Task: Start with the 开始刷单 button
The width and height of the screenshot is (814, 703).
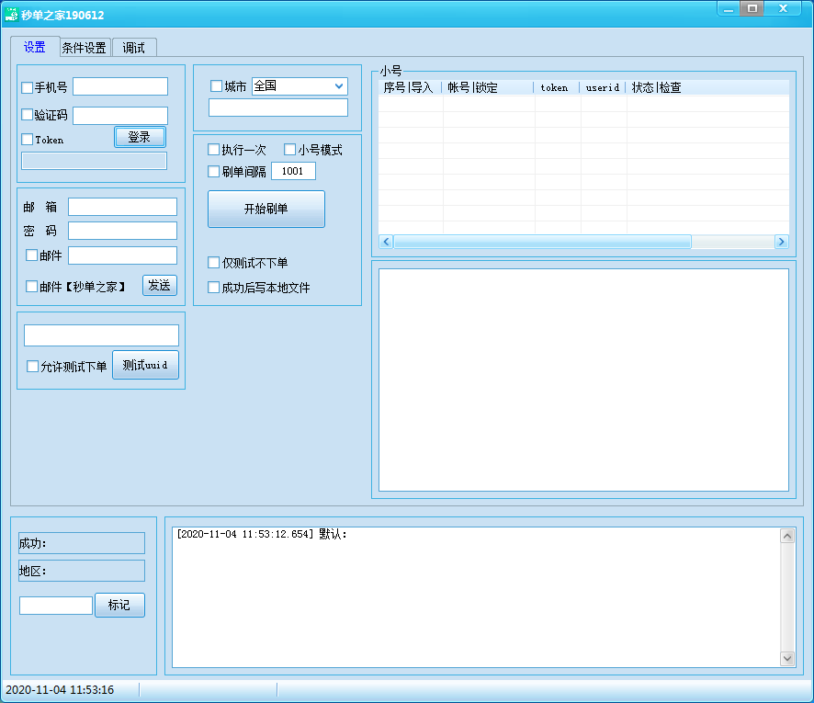Action: coord(266,209)
